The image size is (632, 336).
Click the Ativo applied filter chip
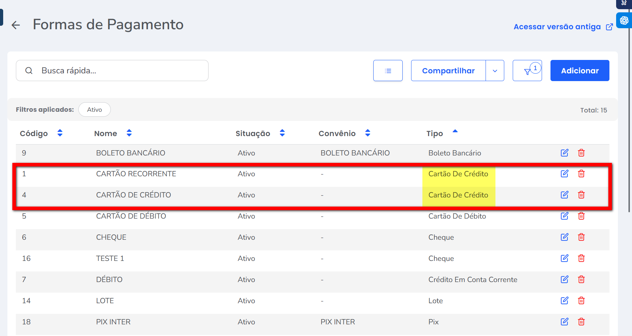(95, 110)
